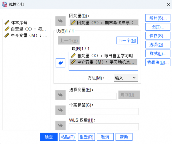Click the WLS 权重(H) input field
172x144 pixels.
coord(104,127)
